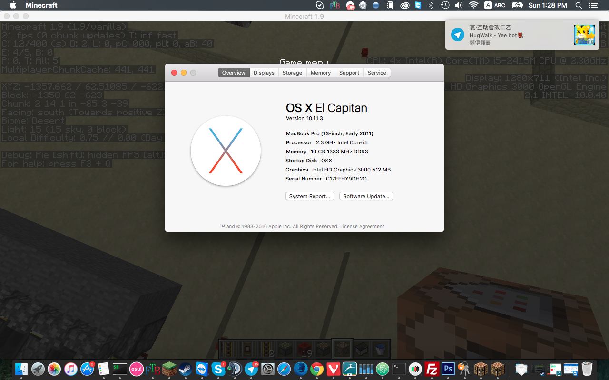Open the License Agreement link

(362, 226)
